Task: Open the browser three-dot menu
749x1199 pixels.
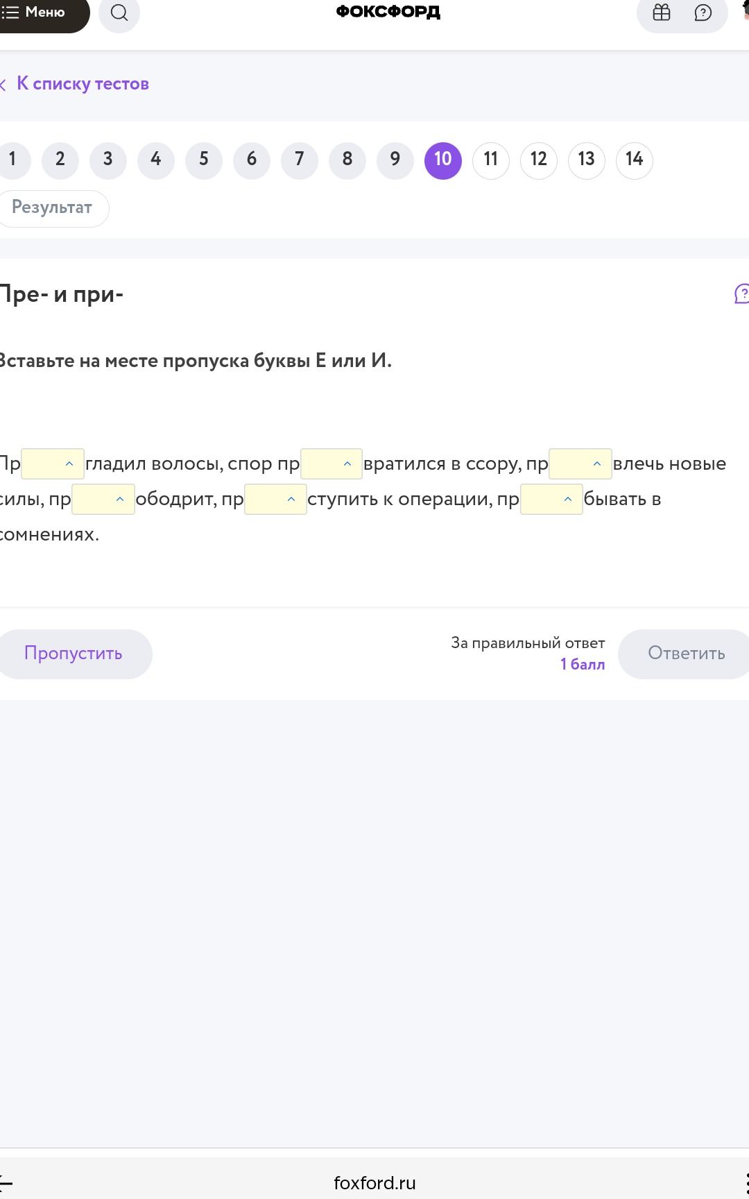Action: pos(746,1183)
